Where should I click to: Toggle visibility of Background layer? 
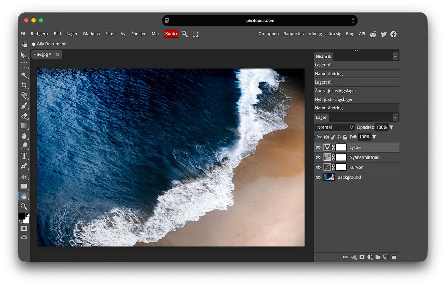[x=318, y=177]
